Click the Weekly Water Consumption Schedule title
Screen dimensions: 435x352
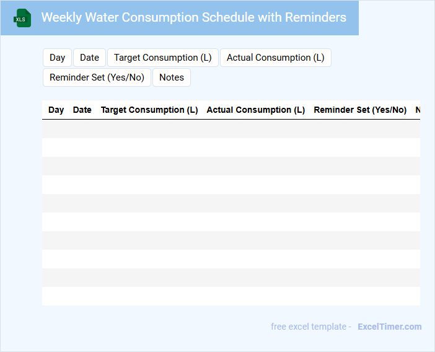[193, 17]
